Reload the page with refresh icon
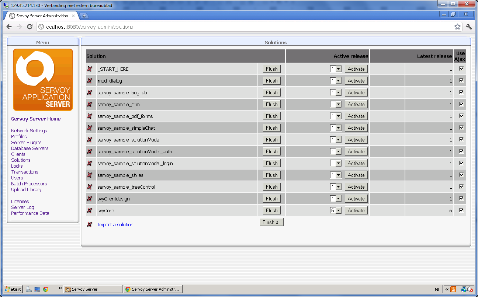The height and width of the screenshot is (297, 478). [30, 27]
